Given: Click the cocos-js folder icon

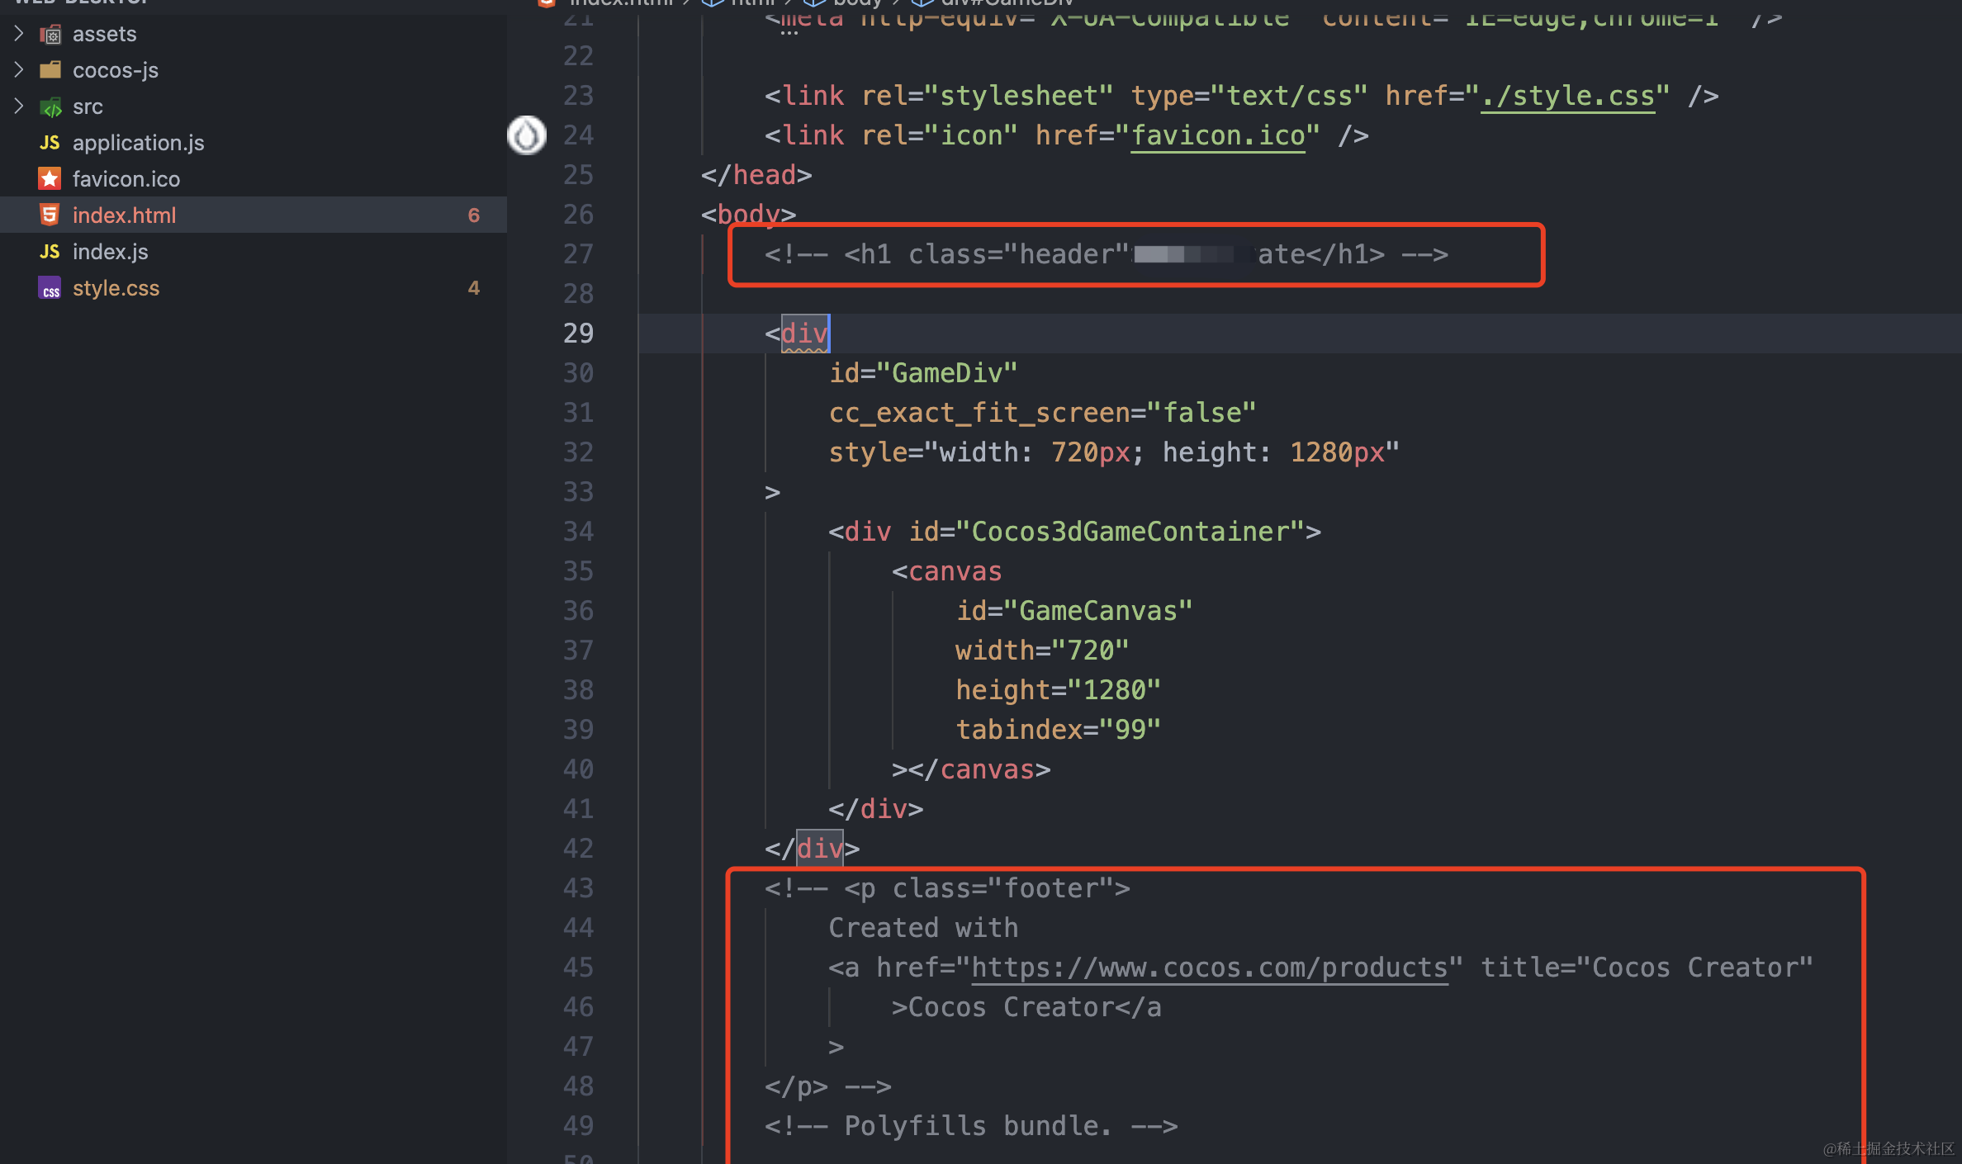Looking at the screenshot, I should coord(50,70).
